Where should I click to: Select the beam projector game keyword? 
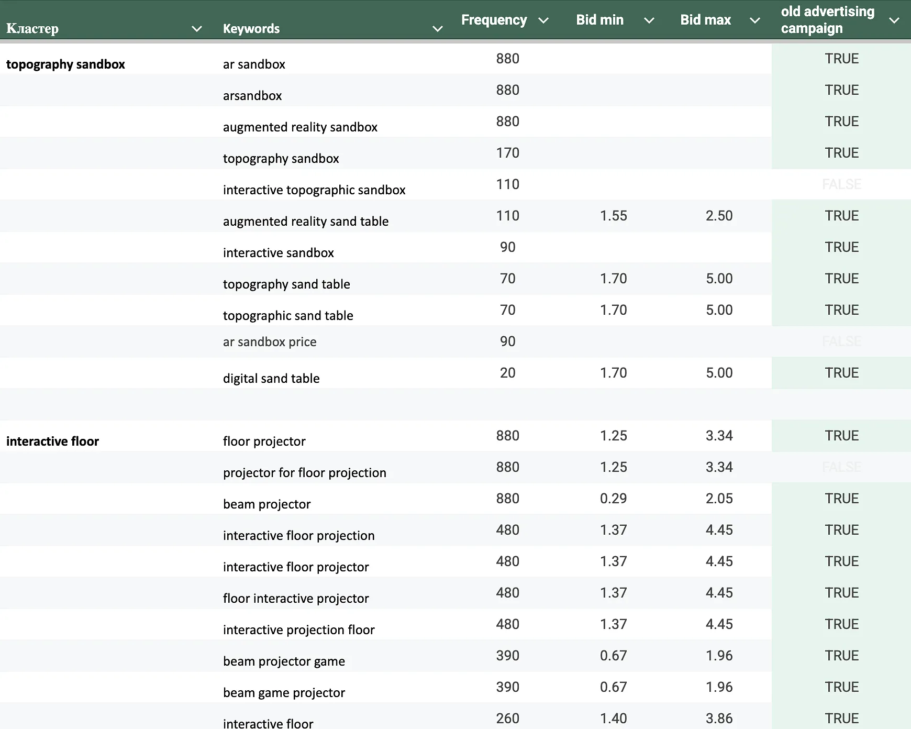coord(284,661)
